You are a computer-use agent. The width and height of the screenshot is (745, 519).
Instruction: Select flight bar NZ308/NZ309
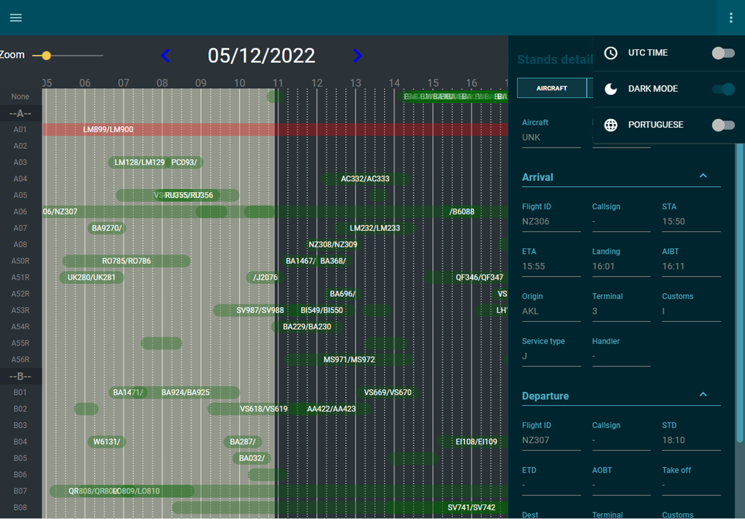pos(333,244)
